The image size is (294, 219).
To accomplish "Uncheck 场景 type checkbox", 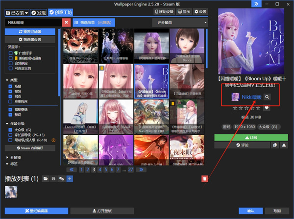I will [10, 86].
